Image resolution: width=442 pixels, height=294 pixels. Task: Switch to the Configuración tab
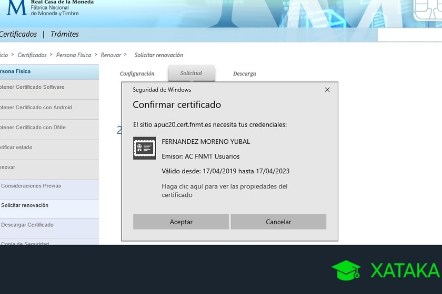137,74
